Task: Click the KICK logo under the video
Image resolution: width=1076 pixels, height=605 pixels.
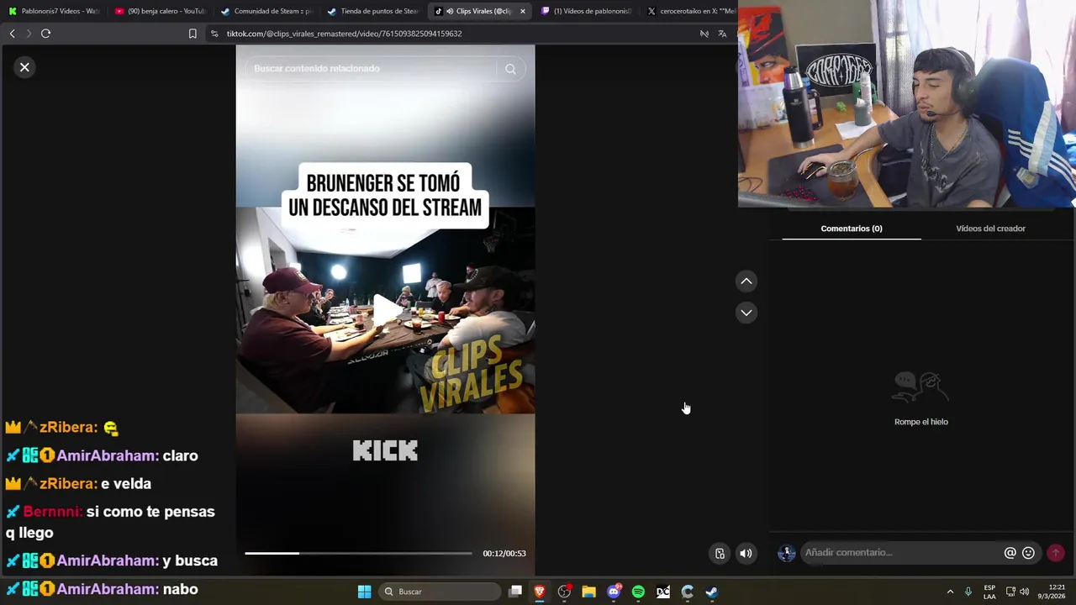Action: pyautogui.click(x=385, y=451)
